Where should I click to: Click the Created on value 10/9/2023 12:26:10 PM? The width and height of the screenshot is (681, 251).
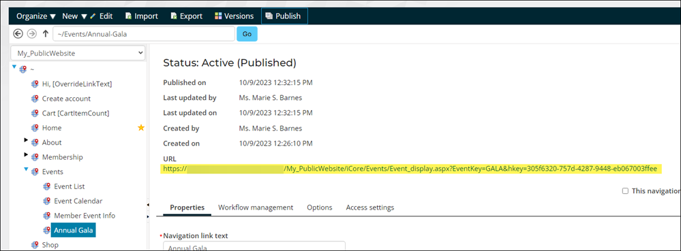pos(276,143)
